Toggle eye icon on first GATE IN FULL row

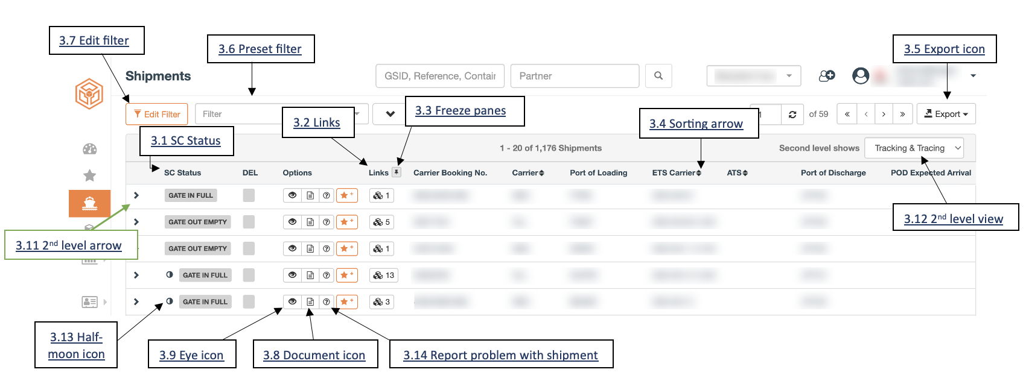click(x=293, y=195)
